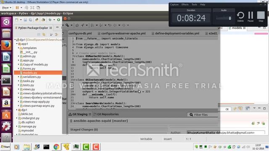Click VMware unity mode icon
The width and height of the screenshot is (269, 151).
[x=38, y=8]
